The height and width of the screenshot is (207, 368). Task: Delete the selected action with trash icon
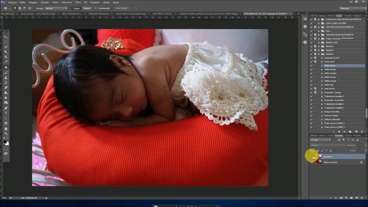[362, 132]
